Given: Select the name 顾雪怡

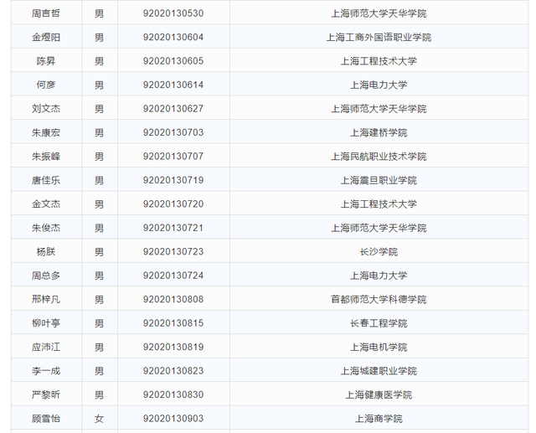Looking at the screenshot, I should (x=46, y=419).
